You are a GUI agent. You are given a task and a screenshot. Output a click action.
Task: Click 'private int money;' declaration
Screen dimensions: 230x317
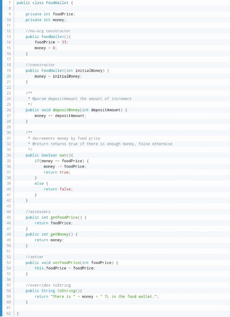46,20
